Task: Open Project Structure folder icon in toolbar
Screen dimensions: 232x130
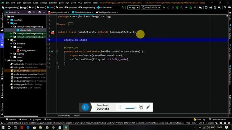Action: (x=200, y=7)
